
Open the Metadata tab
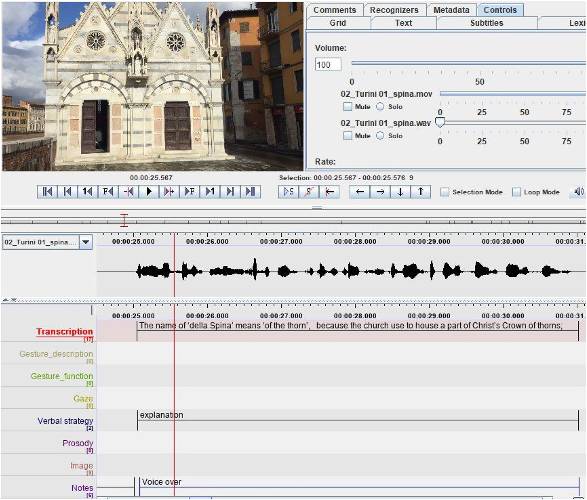(x=452, y=10)
